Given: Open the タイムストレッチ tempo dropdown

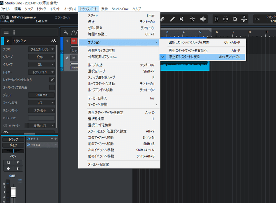Looking at the screenshot, I should (41, 49).
